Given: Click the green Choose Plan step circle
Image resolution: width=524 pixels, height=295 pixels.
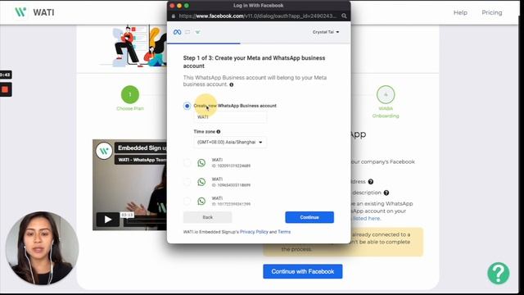Looking at the screenshot, I should (130, 95).
